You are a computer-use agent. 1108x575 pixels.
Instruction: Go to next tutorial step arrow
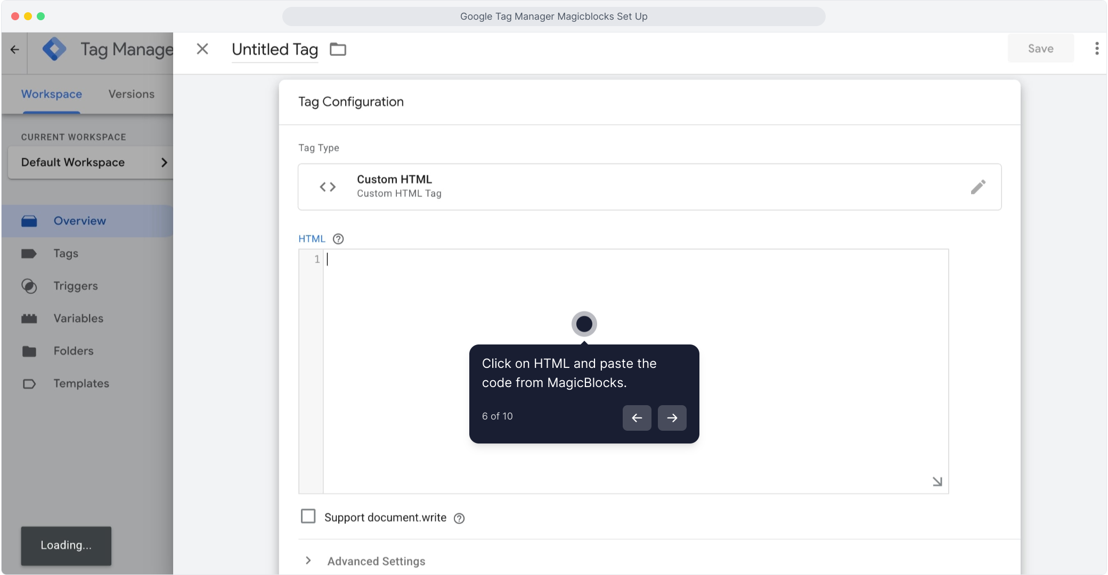[672, 418]
